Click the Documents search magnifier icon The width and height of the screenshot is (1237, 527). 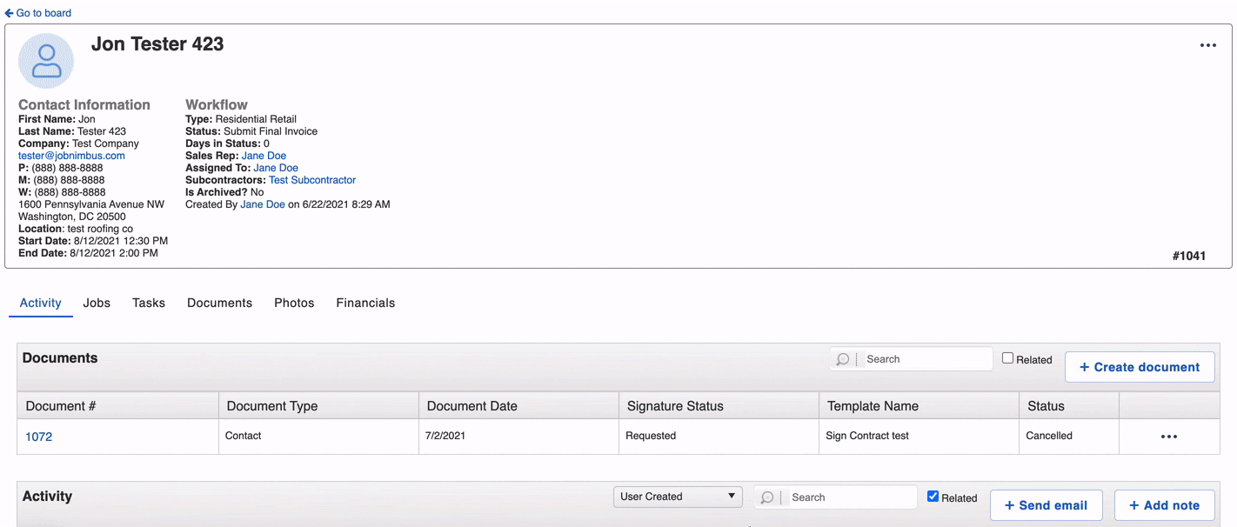[843, 359]
